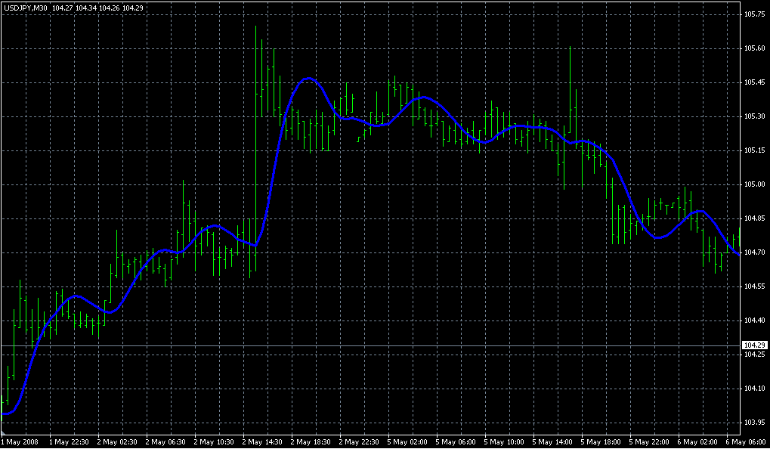Click the 104.40 price axis label
Screen dimensions: 770x449
point(755,320)
